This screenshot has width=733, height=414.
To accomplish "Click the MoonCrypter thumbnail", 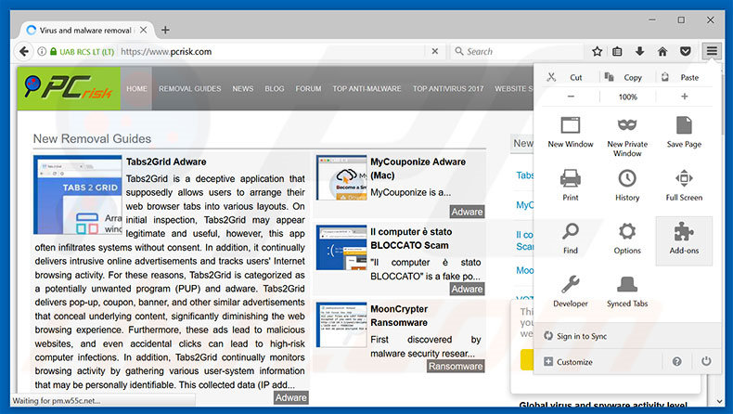I will (341, 325).
